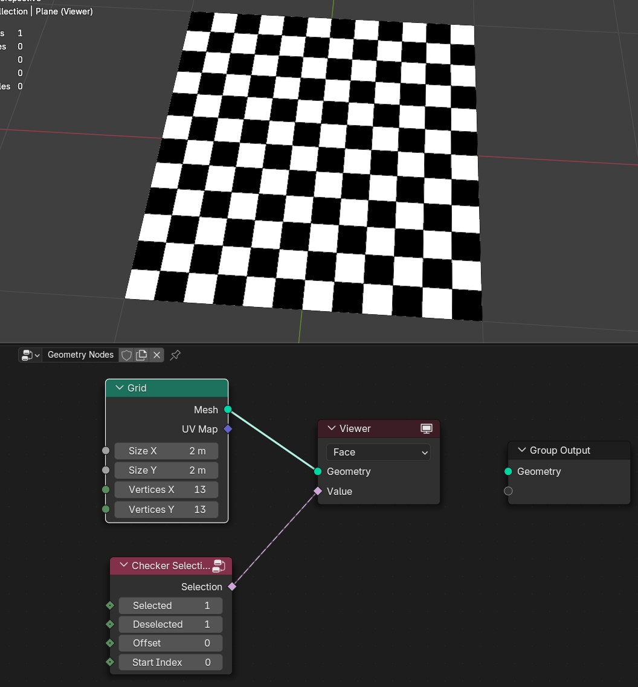Click the 'Plane (Viewer)' viewport label
Screen dimensions: 638x687
64,11
